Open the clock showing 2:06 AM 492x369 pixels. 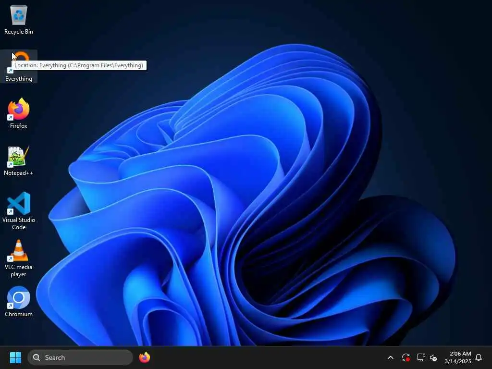pyautogui.click(x=457, y=357)
